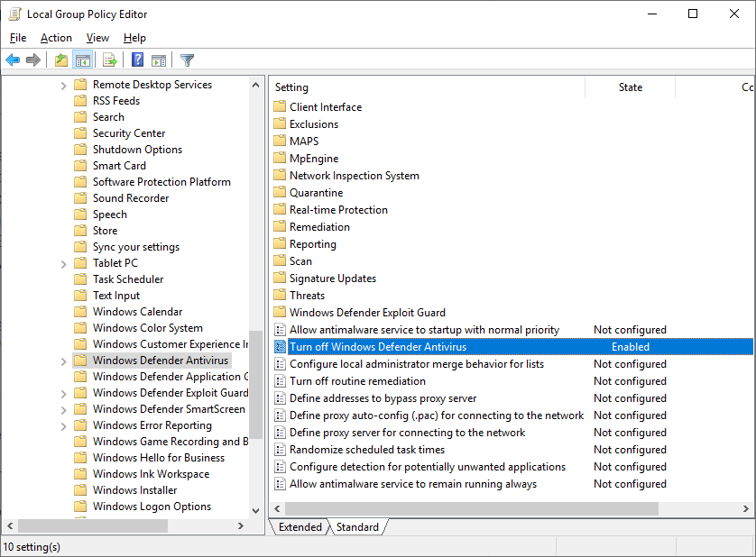This screenshot has width=756, height=557.
Task: Click the MpEngine folder icon
Action: point(280,158)
